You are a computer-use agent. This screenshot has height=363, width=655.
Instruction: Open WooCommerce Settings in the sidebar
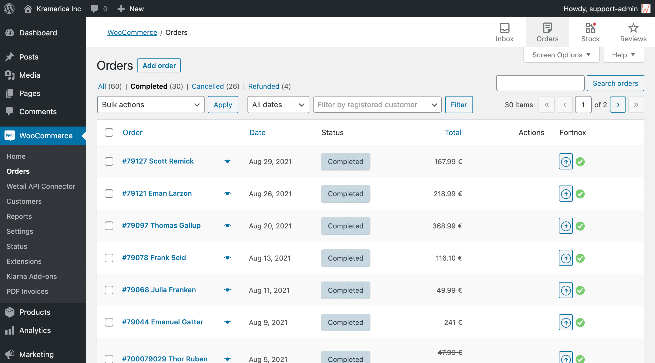[x=20, y=231]
